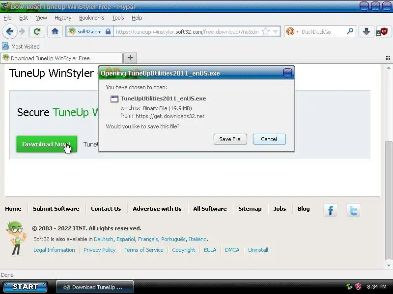Click the exe file icon in dialog
393x294 pixels.
pos(114,99)
